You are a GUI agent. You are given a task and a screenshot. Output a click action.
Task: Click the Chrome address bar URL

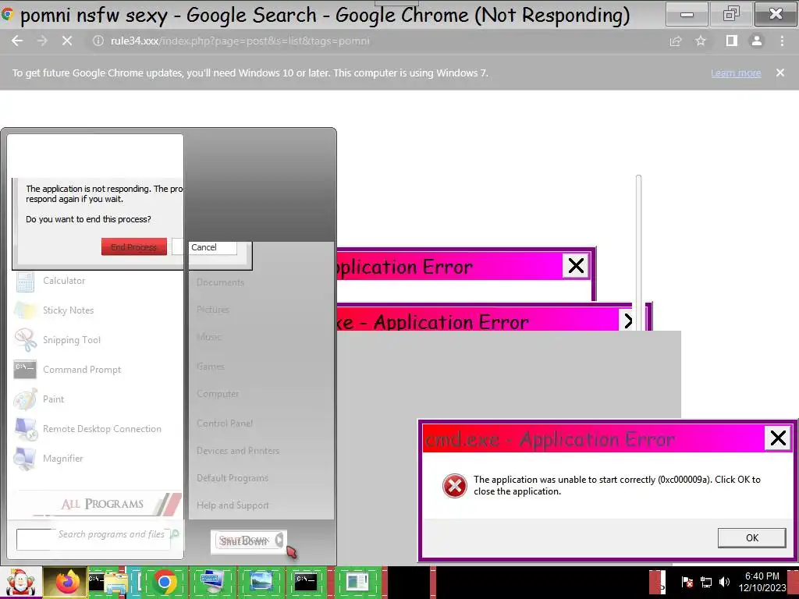(x=240, y=41)
